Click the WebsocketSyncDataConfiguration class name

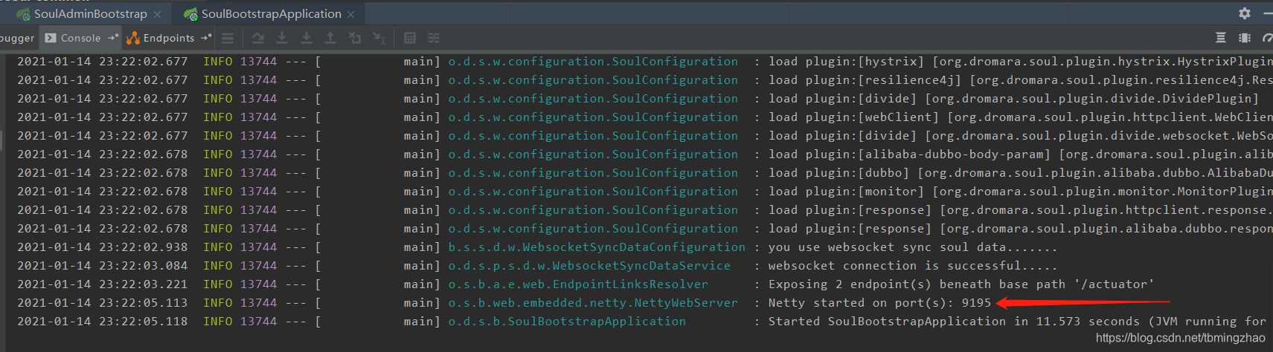pyautogui.click(x=597, y=247)
